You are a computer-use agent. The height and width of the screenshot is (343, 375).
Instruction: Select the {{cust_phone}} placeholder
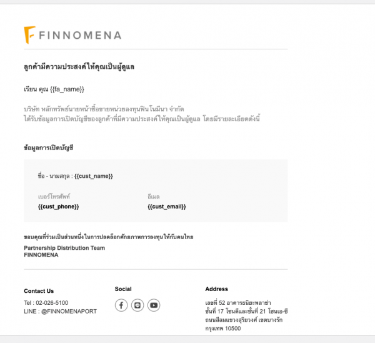click(58, 207)
